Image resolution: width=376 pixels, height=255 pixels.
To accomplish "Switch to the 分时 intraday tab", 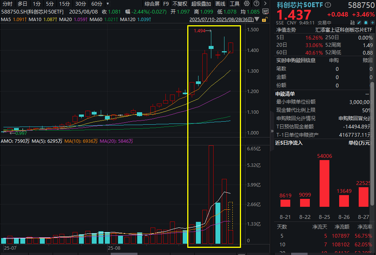I will click(x=8, y=4).
